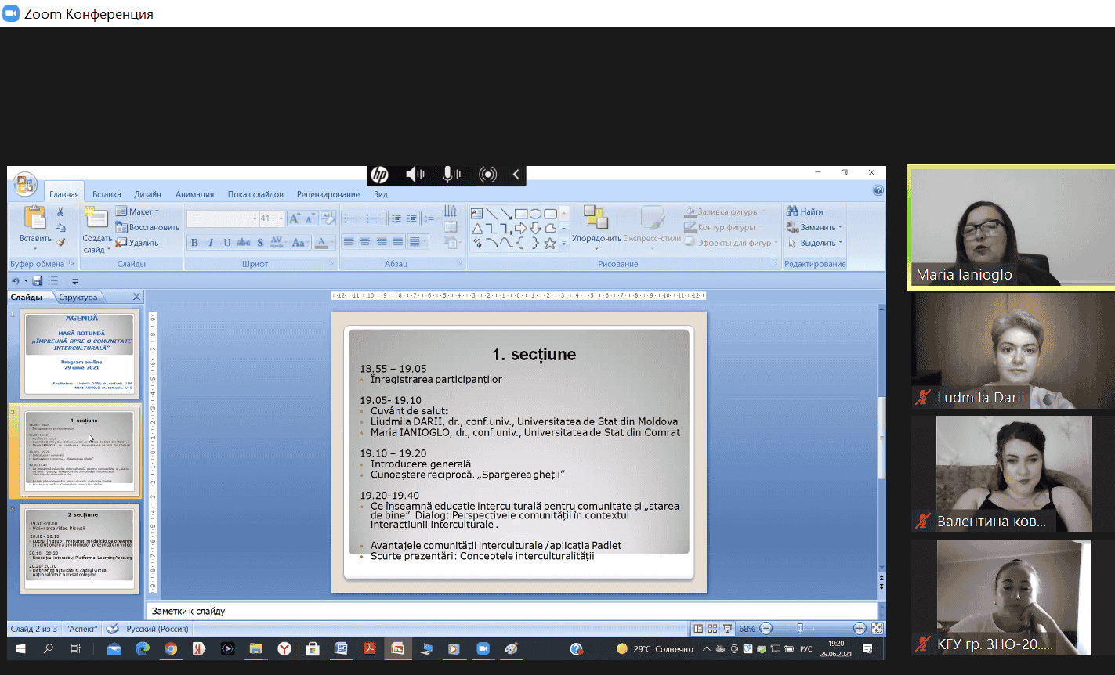Click the Восстановить button

148,227
